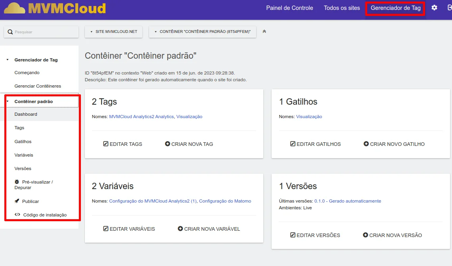Open the Site MVMCloud.net dropdown
Image resolution: width=452 pixels, height=266 pixels.
113,32
